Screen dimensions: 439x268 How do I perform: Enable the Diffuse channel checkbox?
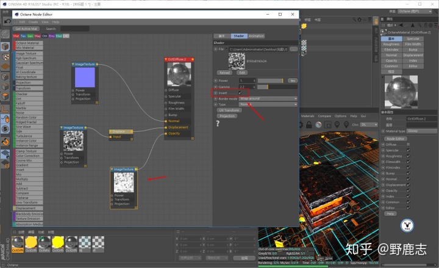pos(408,144)
